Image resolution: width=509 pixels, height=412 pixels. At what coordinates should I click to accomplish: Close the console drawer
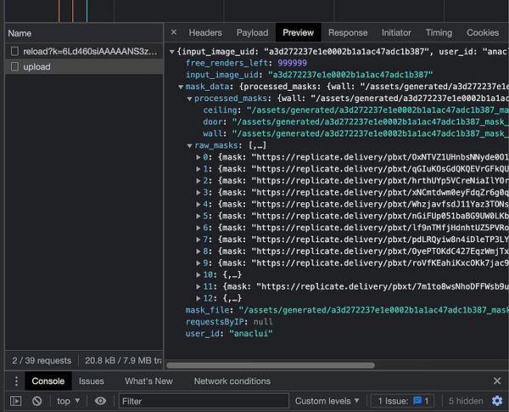click(x=497, y=381)
